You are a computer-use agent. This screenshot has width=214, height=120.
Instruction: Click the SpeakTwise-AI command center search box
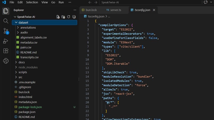tap(150, 2)
